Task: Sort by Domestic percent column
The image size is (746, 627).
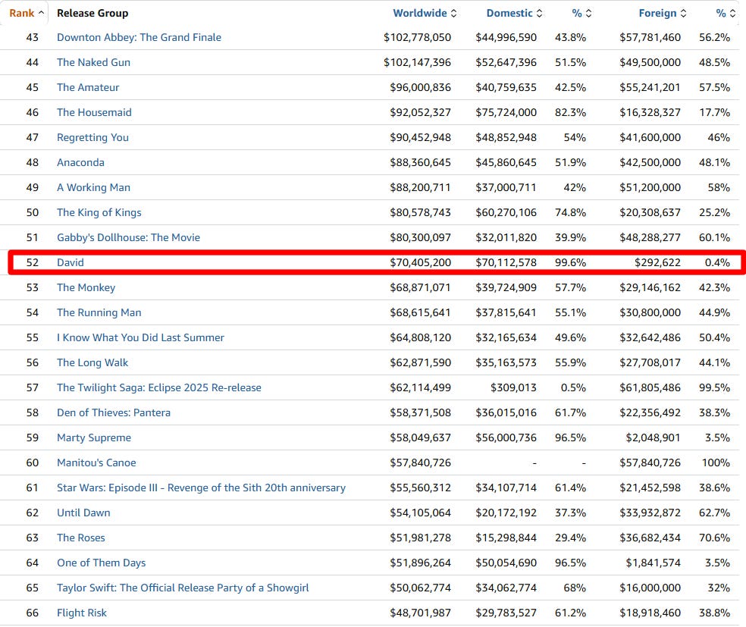Action: 581,14
